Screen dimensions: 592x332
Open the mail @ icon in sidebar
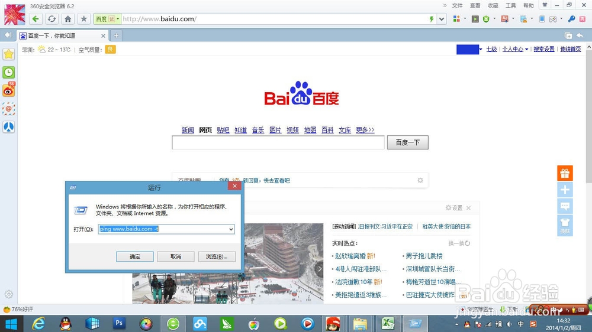point(9,109)
